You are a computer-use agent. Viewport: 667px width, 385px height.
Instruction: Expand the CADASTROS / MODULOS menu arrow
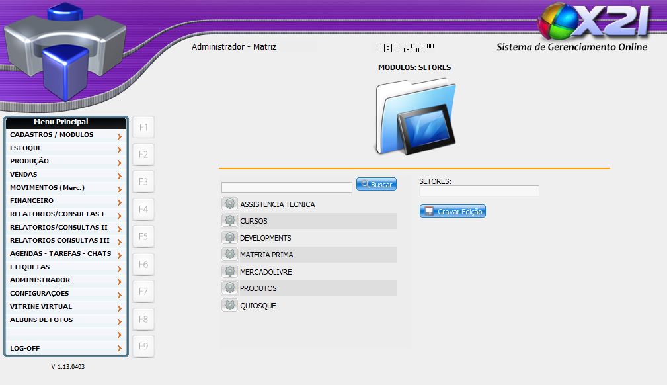[x=119, y=136]
